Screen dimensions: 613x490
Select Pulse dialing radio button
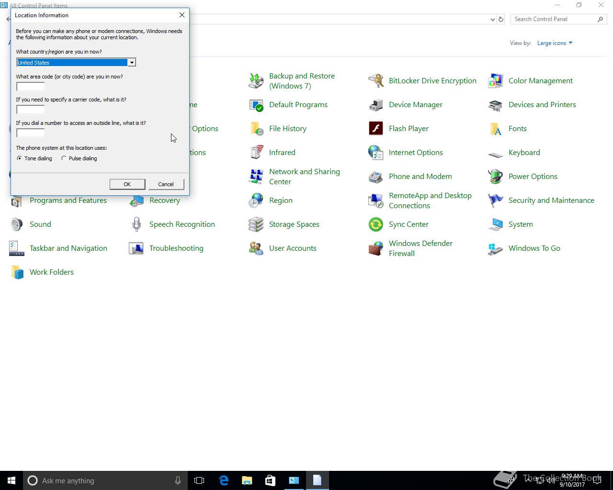point(64,158)
